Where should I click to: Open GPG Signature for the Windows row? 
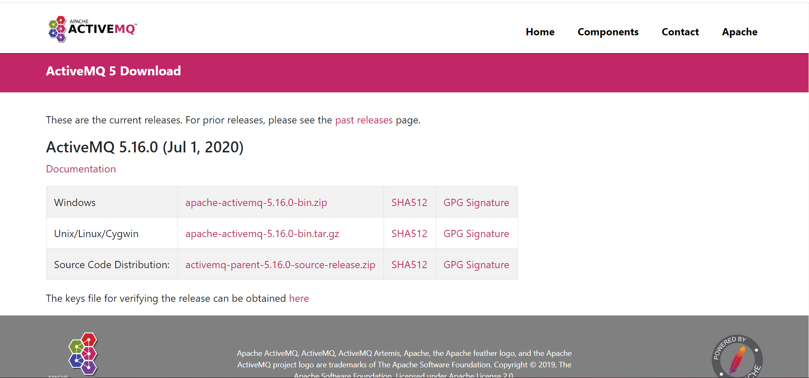click(476, 203)
